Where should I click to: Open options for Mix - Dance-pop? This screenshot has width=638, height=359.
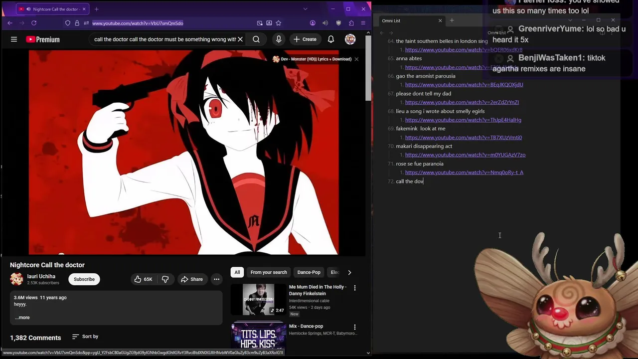pos(355,327)
